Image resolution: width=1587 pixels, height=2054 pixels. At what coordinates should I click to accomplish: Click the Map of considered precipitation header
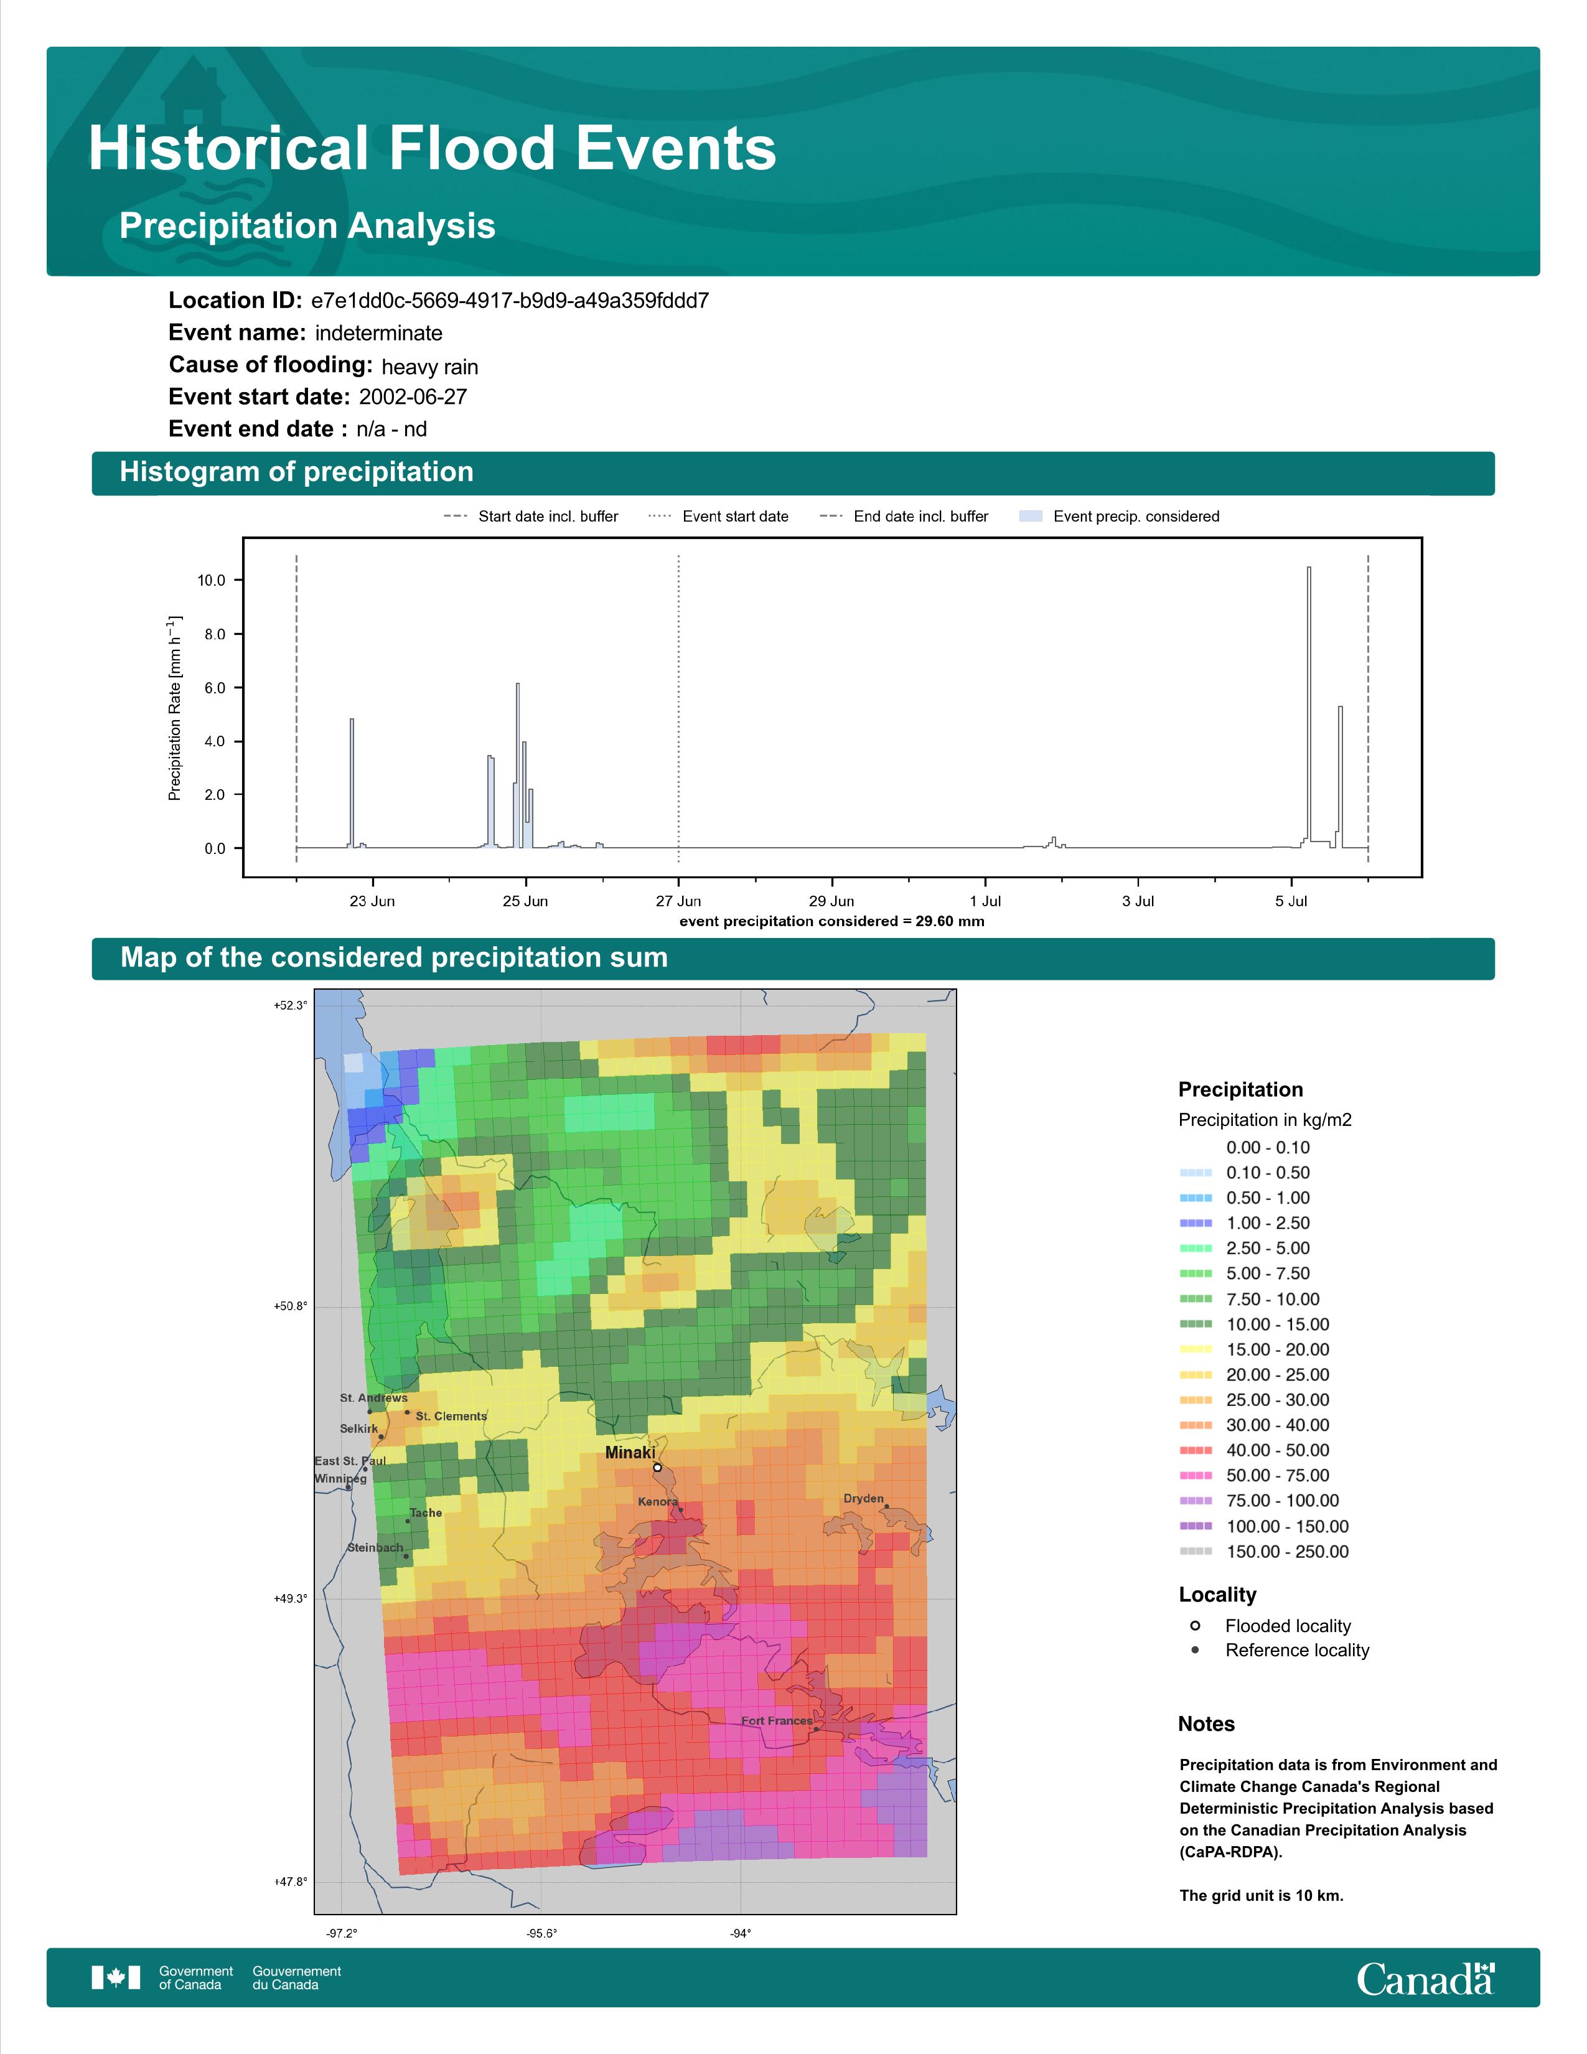point(394,957)
